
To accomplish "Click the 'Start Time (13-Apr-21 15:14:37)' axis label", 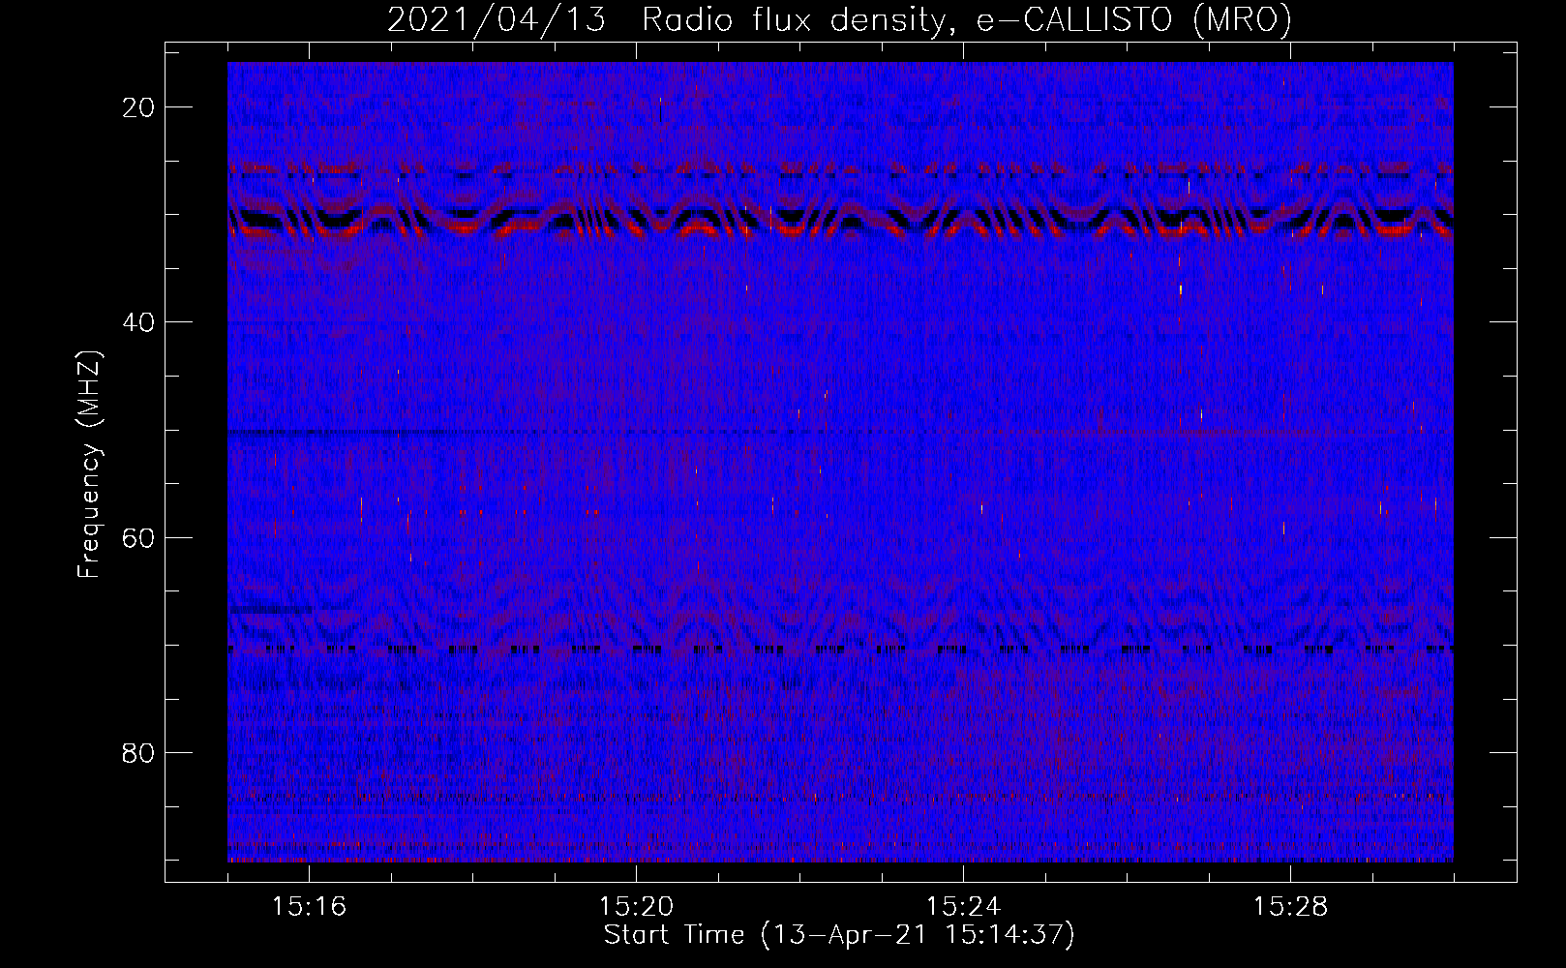I will click(x=839, y=935).
